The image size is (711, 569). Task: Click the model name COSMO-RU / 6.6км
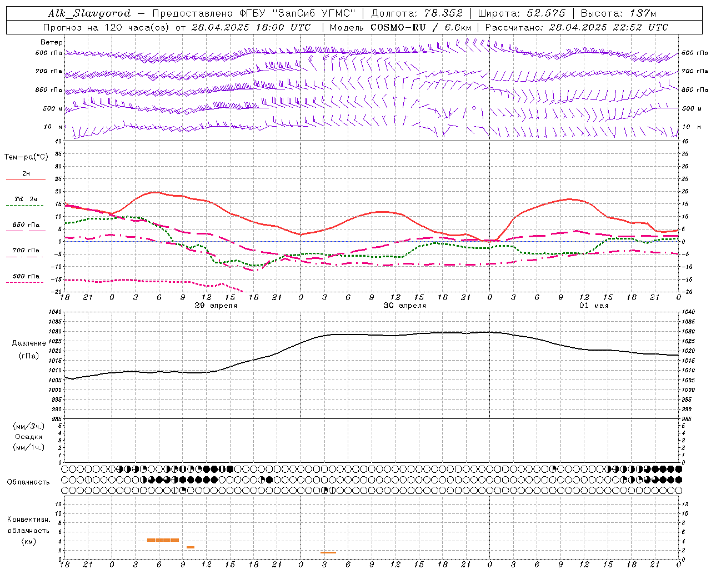click(x=421, y=27)
